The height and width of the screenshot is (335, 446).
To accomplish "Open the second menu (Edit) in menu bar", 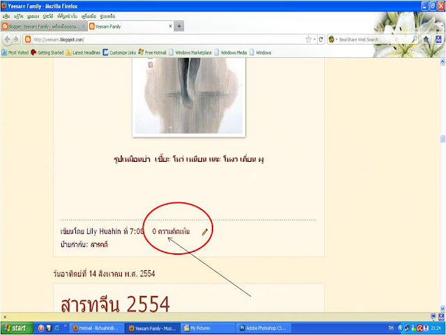I will click(x=19, y=16).
